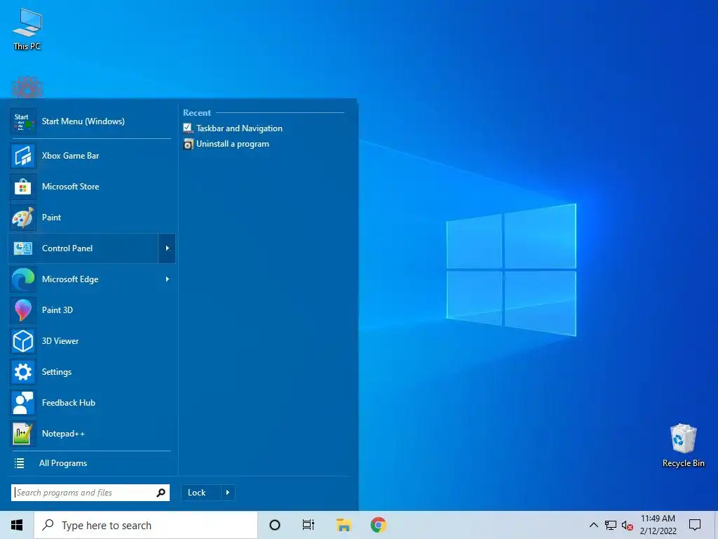Select Microsoft Store menu entry text

[x=71, y=187]
